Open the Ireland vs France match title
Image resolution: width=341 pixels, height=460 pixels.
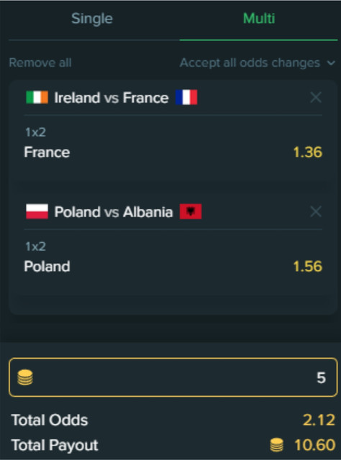112,98
